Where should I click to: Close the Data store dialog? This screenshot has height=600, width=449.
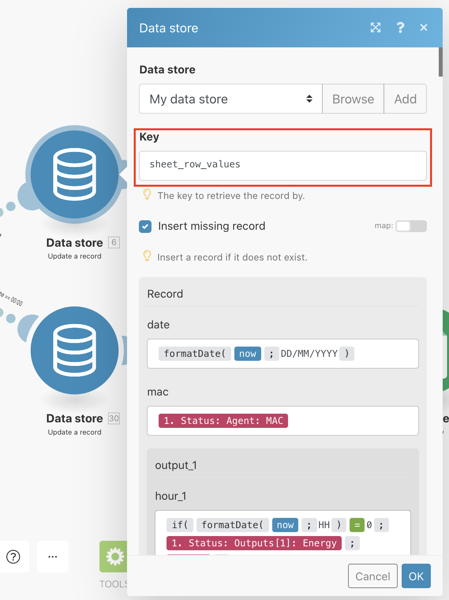424,28
